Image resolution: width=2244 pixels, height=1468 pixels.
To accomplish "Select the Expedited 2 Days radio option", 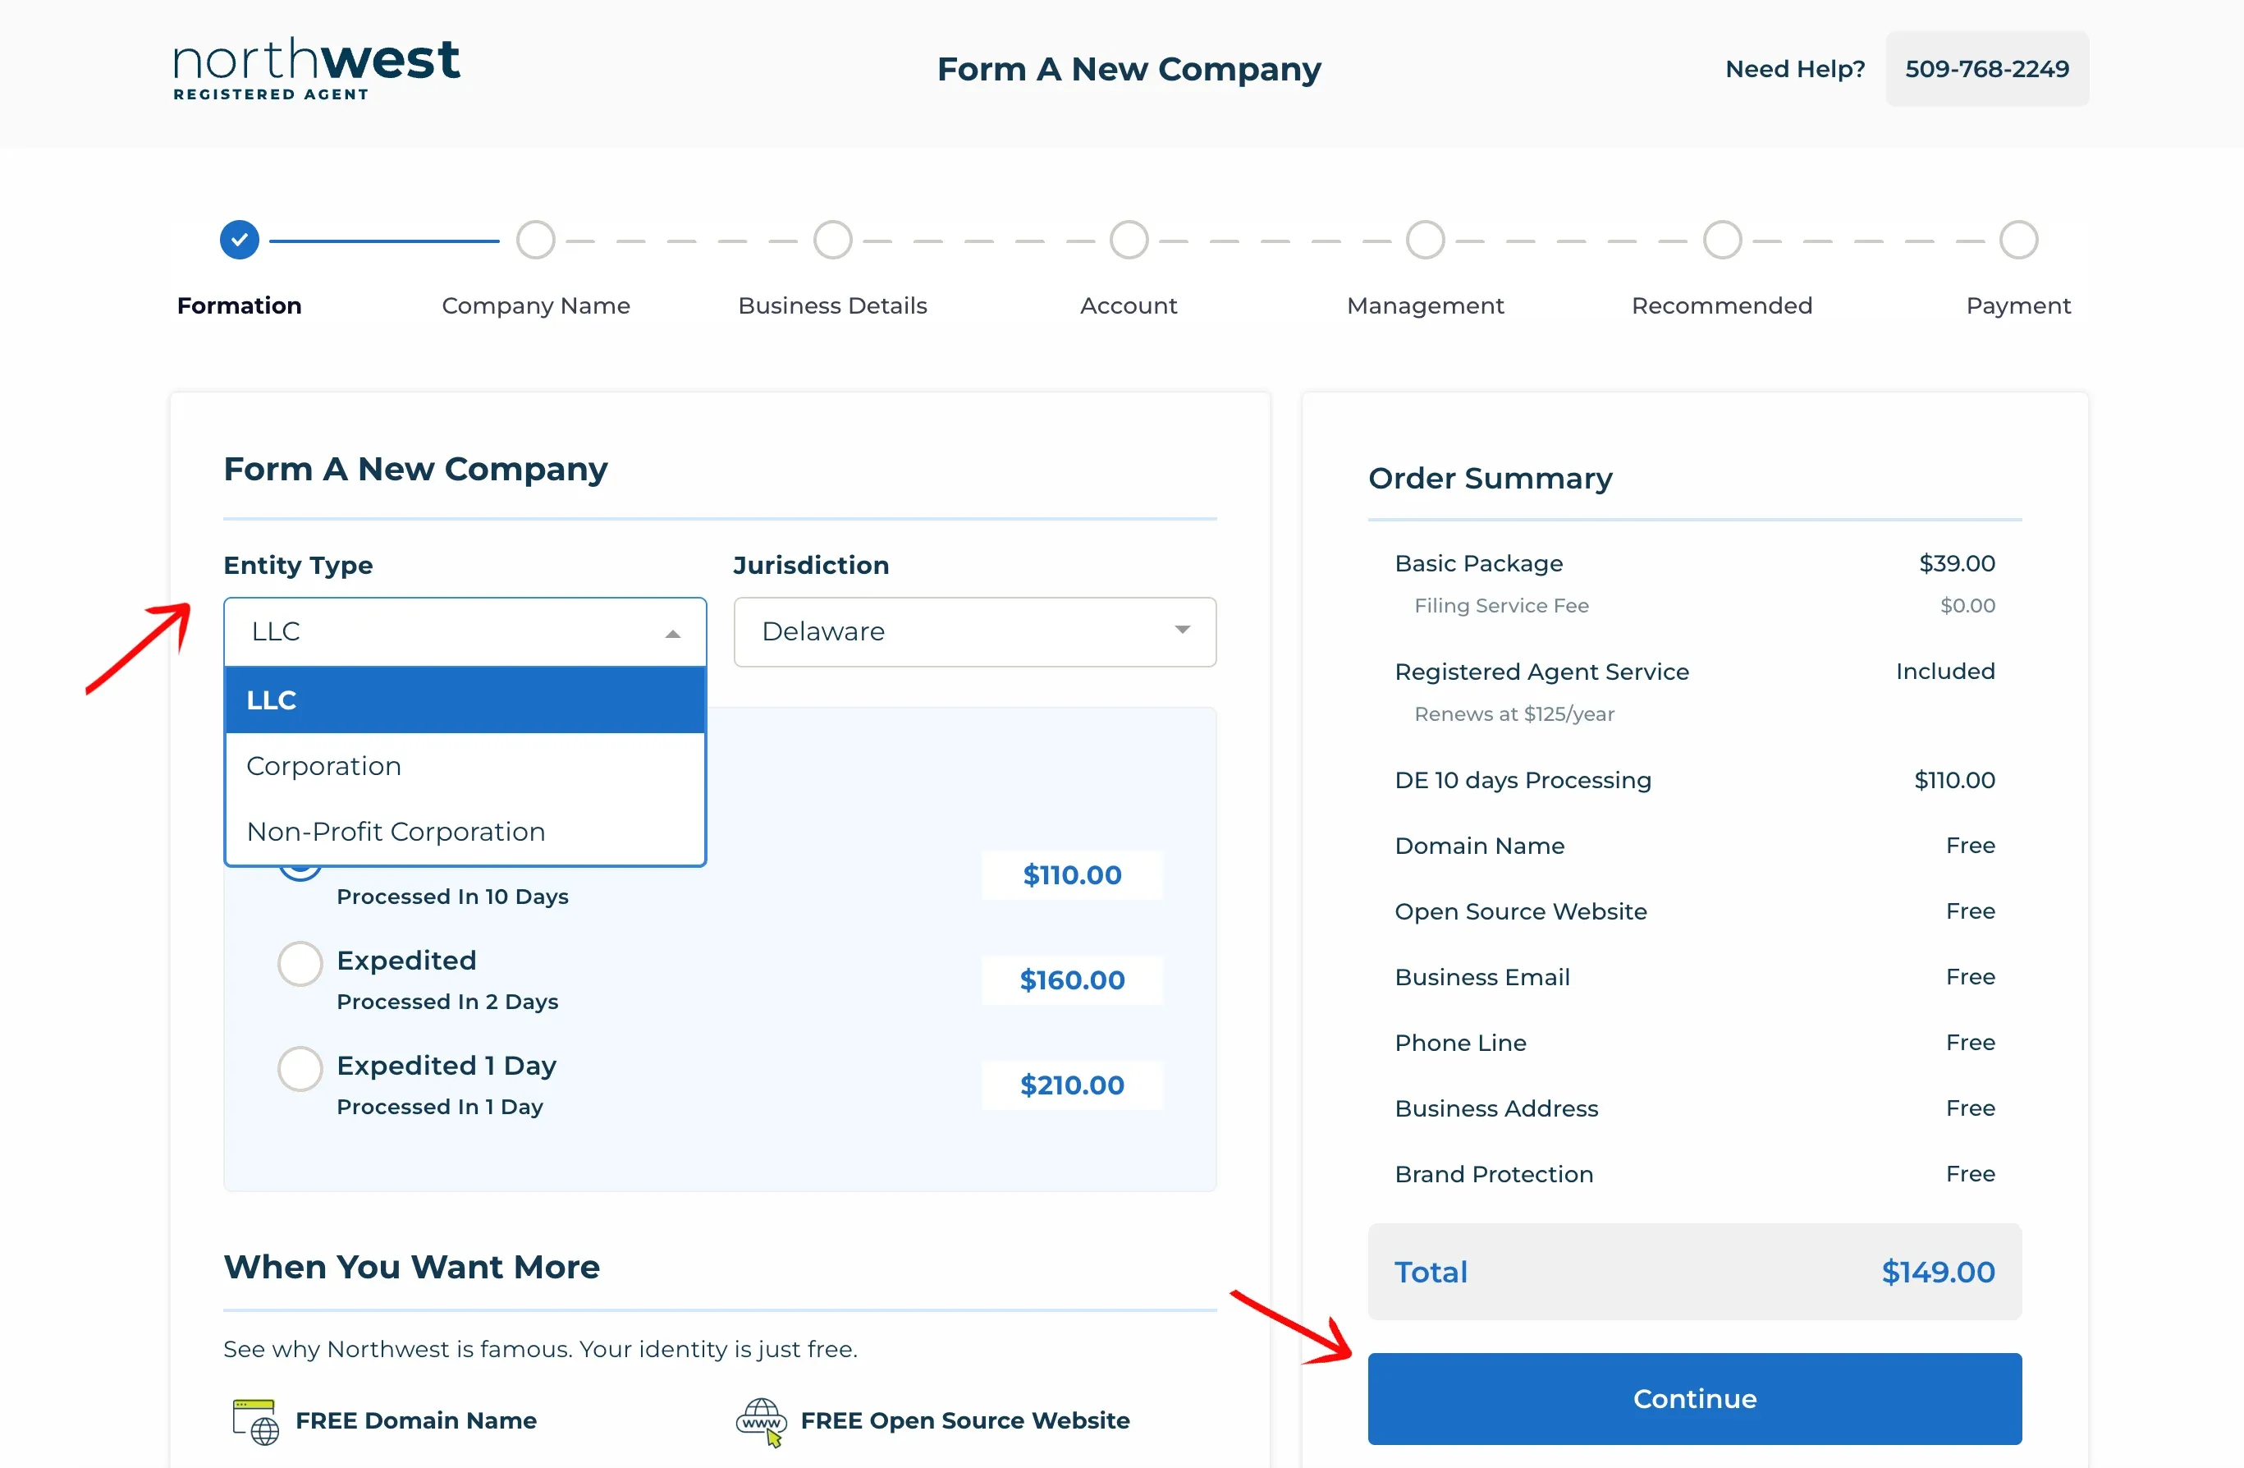I will pyautogui.click(x=300, y=963).
